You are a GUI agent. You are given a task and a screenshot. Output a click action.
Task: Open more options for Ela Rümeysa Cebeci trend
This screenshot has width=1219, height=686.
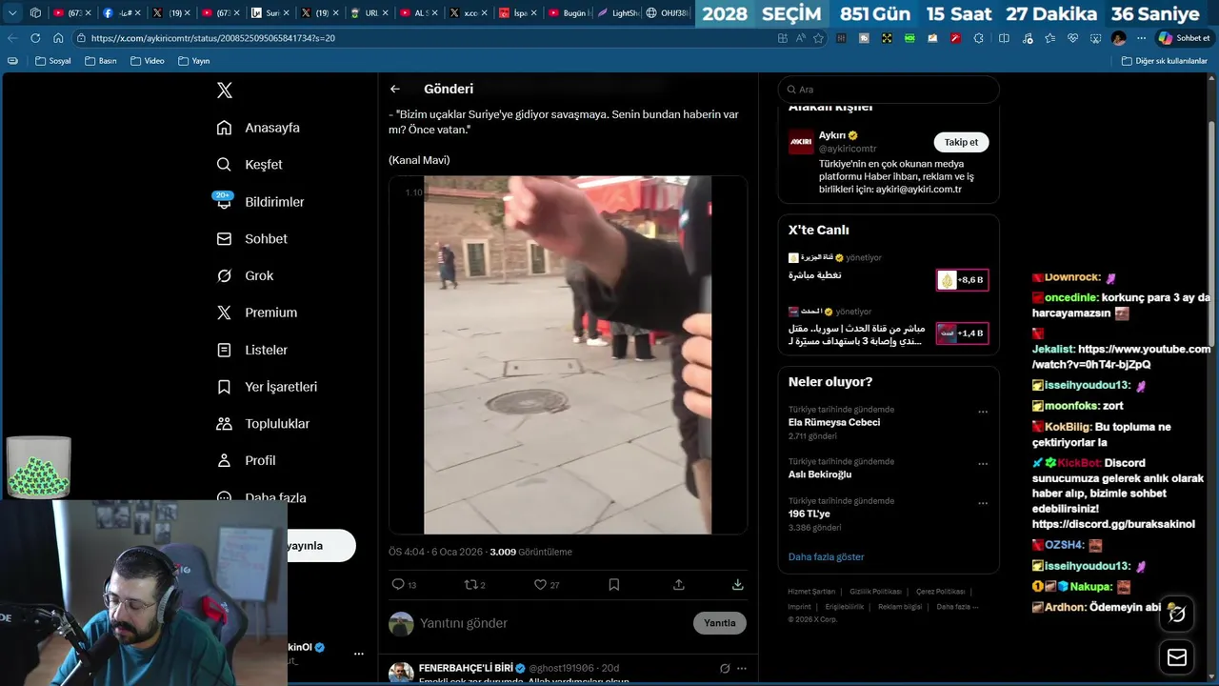click(x=983, y=413)
